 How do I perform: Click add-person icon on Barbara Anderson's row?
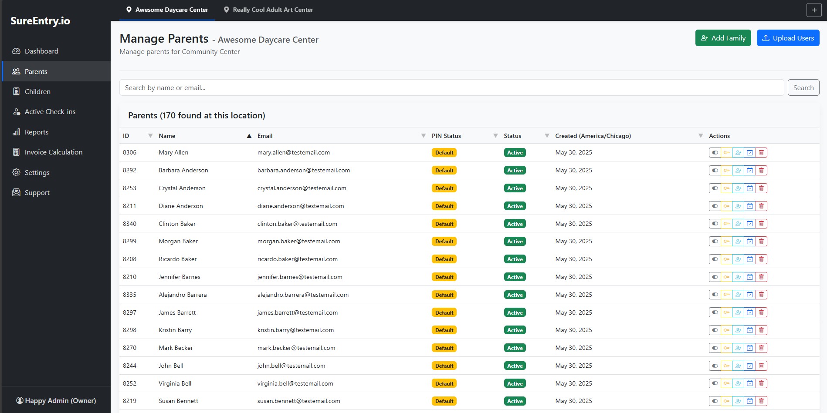tap(738, 170)
